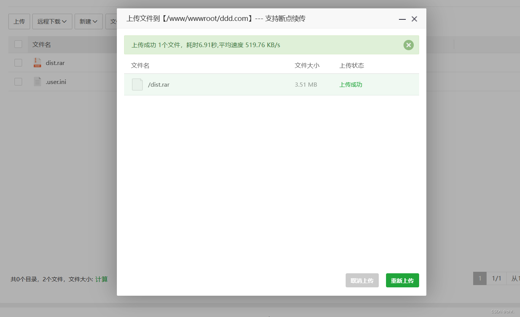
Task: Click the dist.rar file name in background list
Action: click(x=55, y=63)
